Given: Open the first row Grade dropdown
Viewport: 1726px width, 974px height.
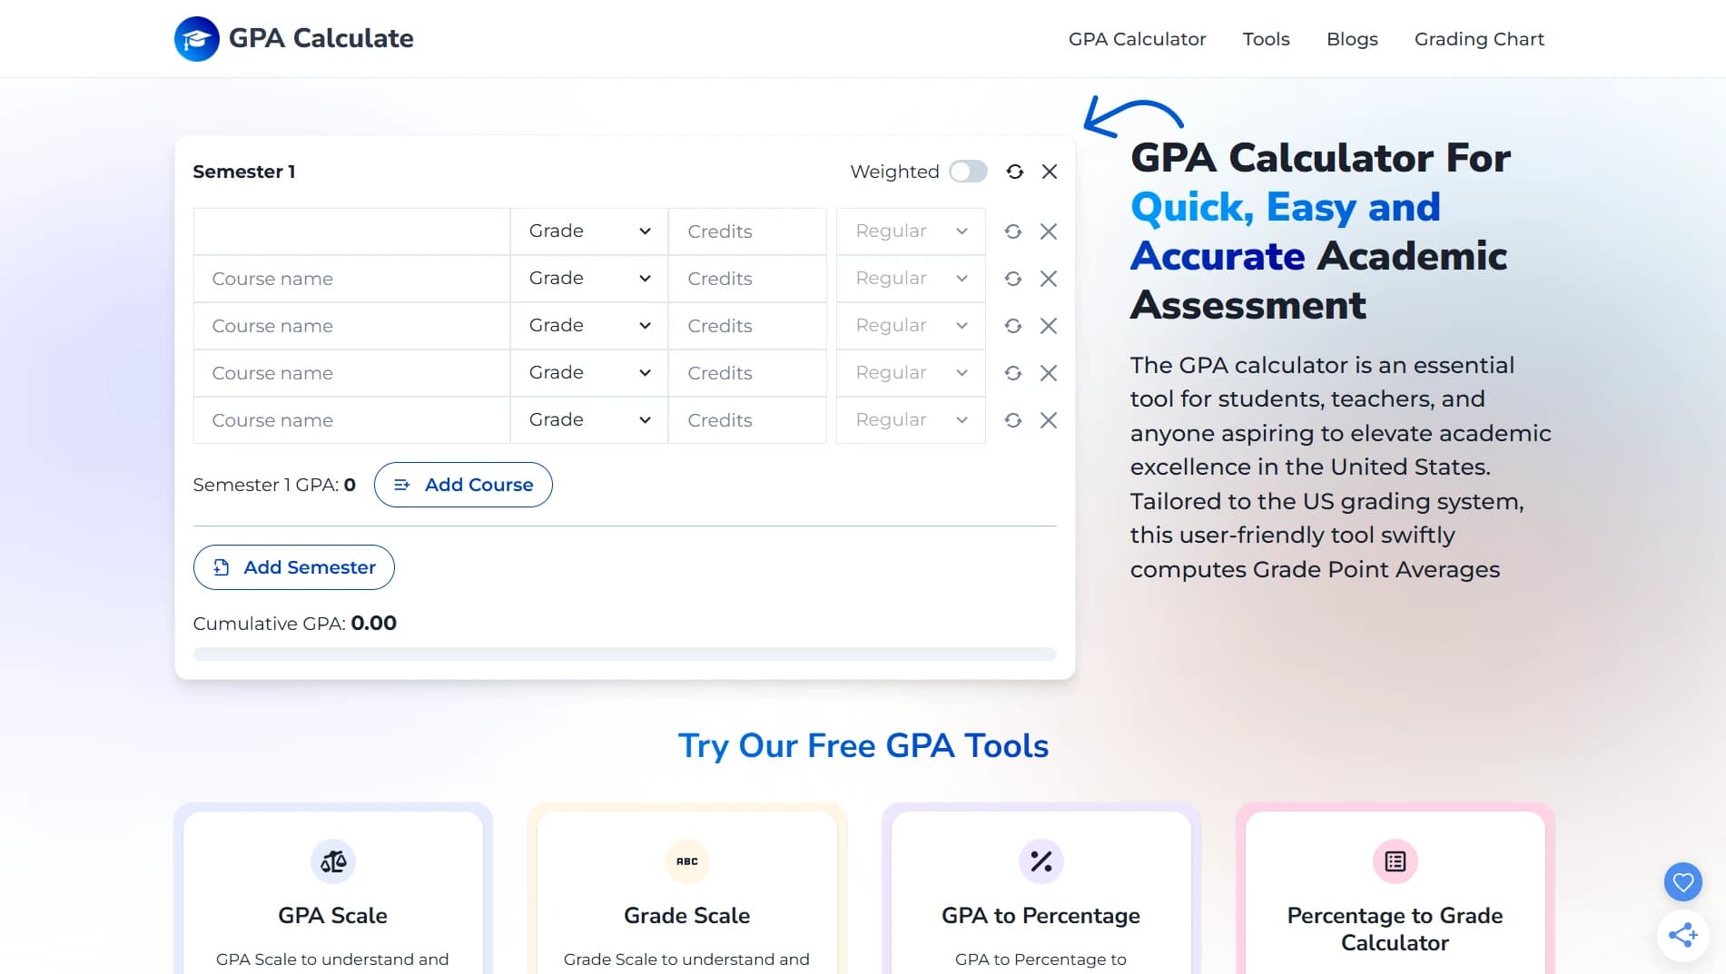Looking at the screenshot, I should tap(589, 231).
